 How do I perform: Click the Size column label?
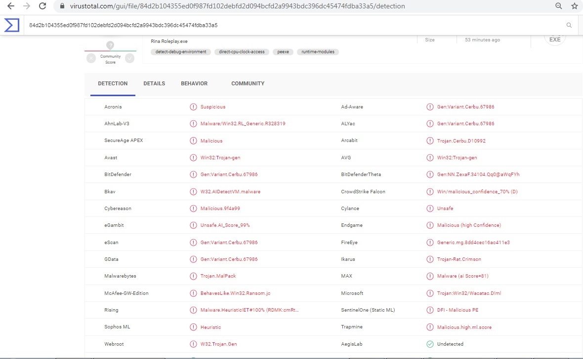[x=429, y=40]
